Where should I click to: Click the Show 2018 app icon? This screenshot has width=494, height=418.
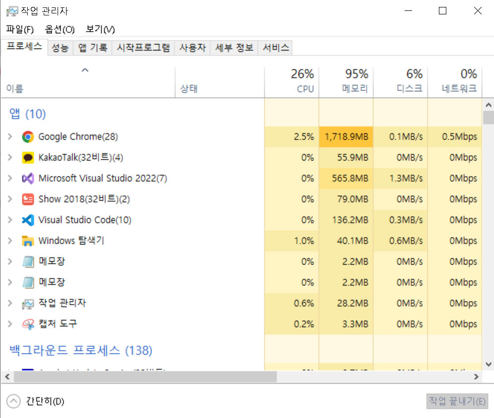tap(28, 199)
